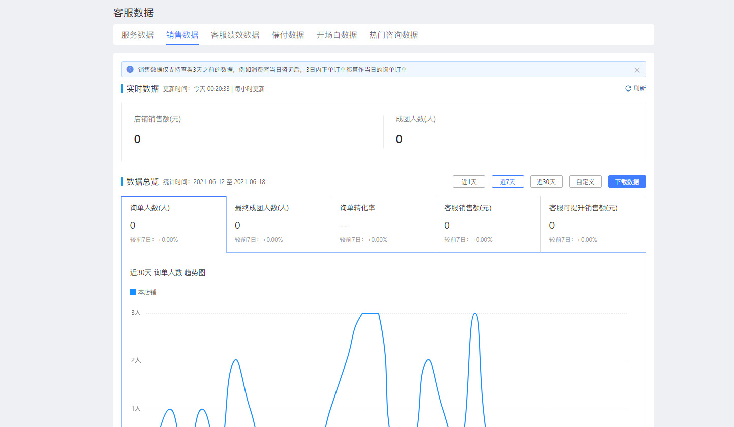This screenshot has width=734, height=427.
Task: Click the refresh icon next to 刷新
Action: [x=627, y=88]
